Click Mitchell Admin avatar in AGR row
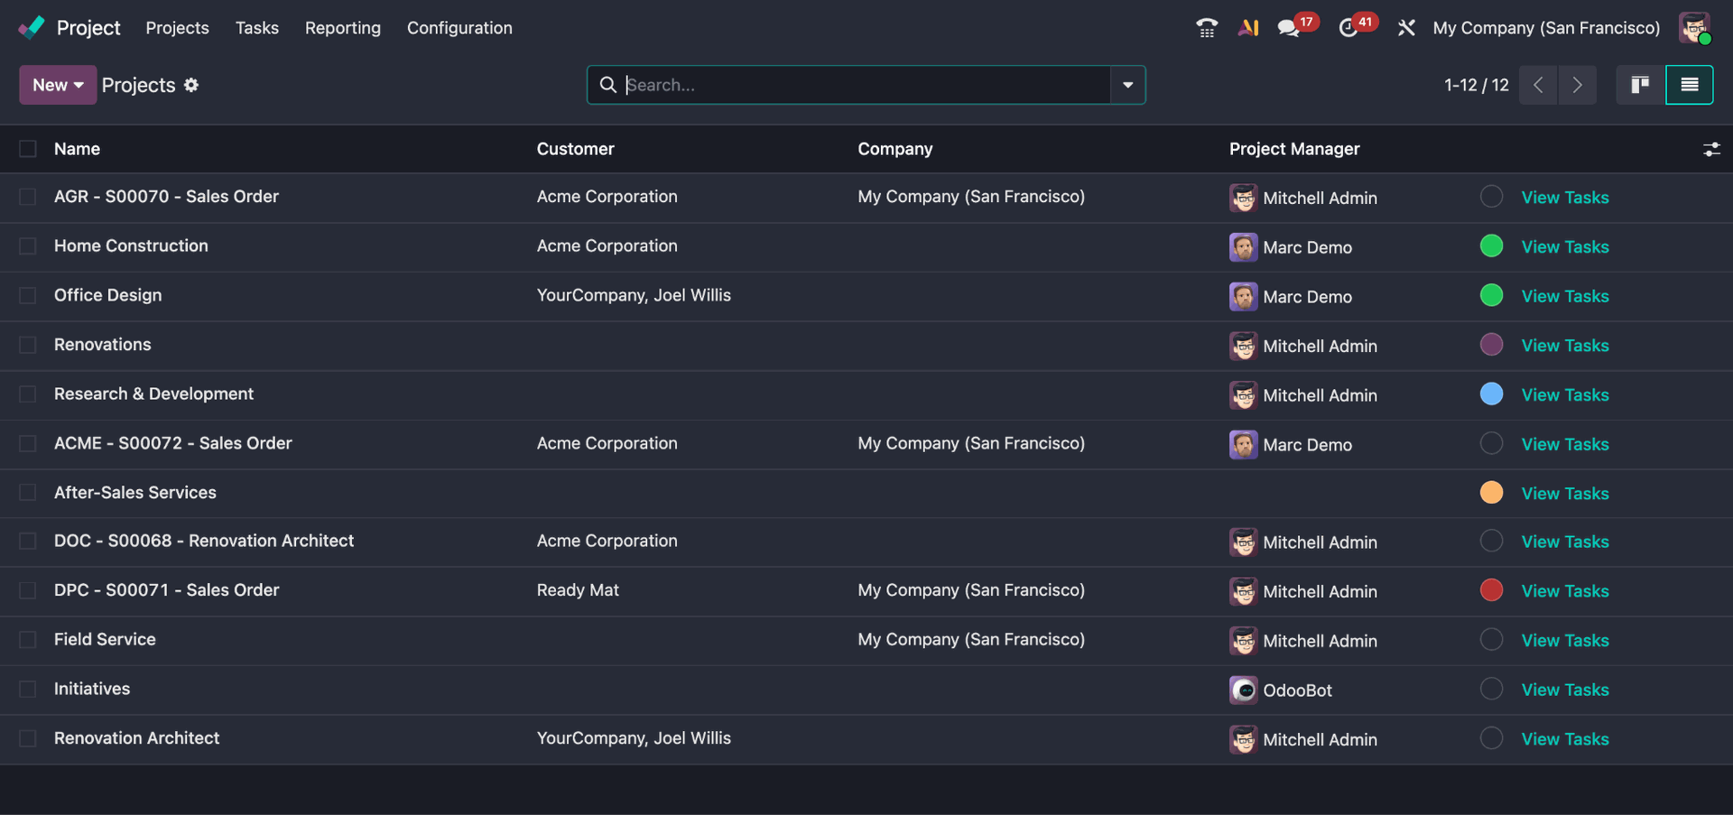Viewport: 1733px width, 815px height. click(x=1243, y=198)
